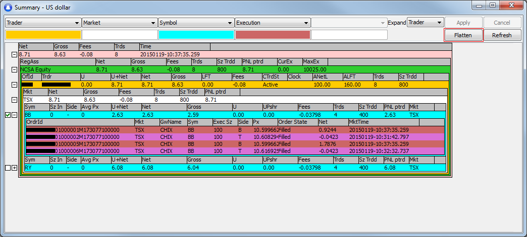Image resolution: width=527 pixels, height=237 pixels.
Task: Click the Summary app icon in title bar
Action: click(x=8, y=8)
